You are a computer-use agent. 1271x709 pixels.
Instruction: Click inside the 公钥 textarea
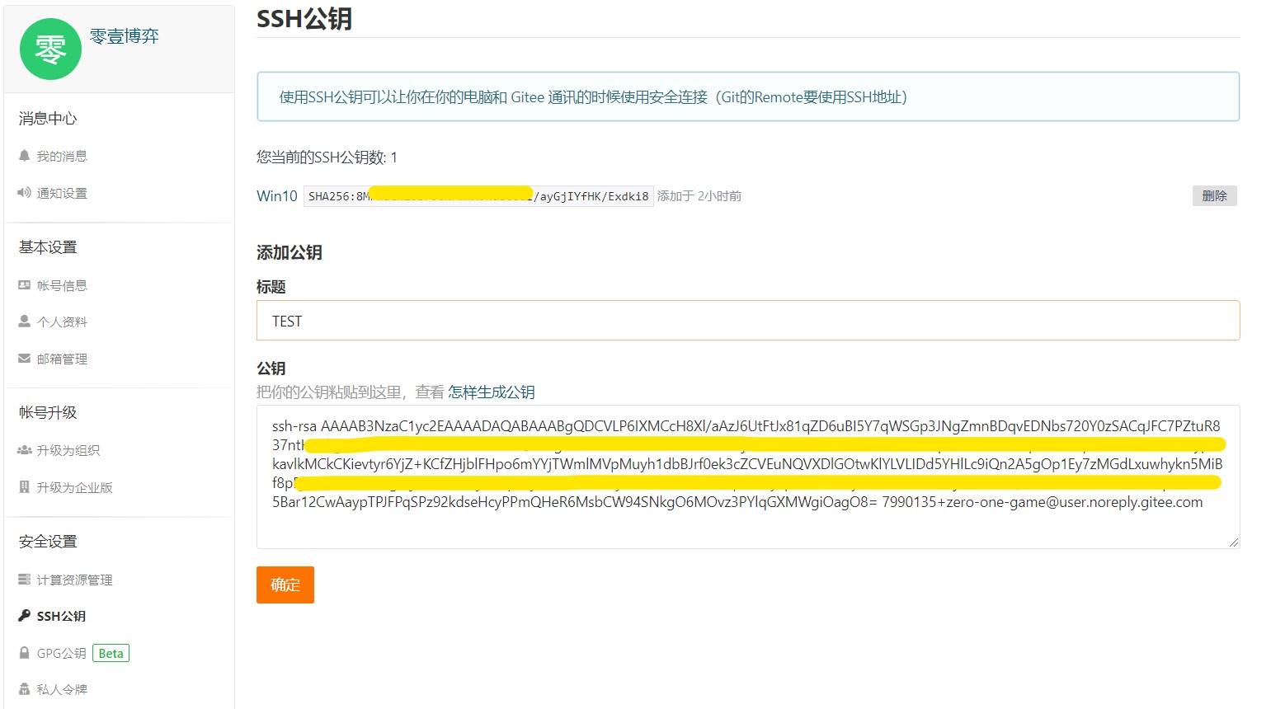coord(748,477)
